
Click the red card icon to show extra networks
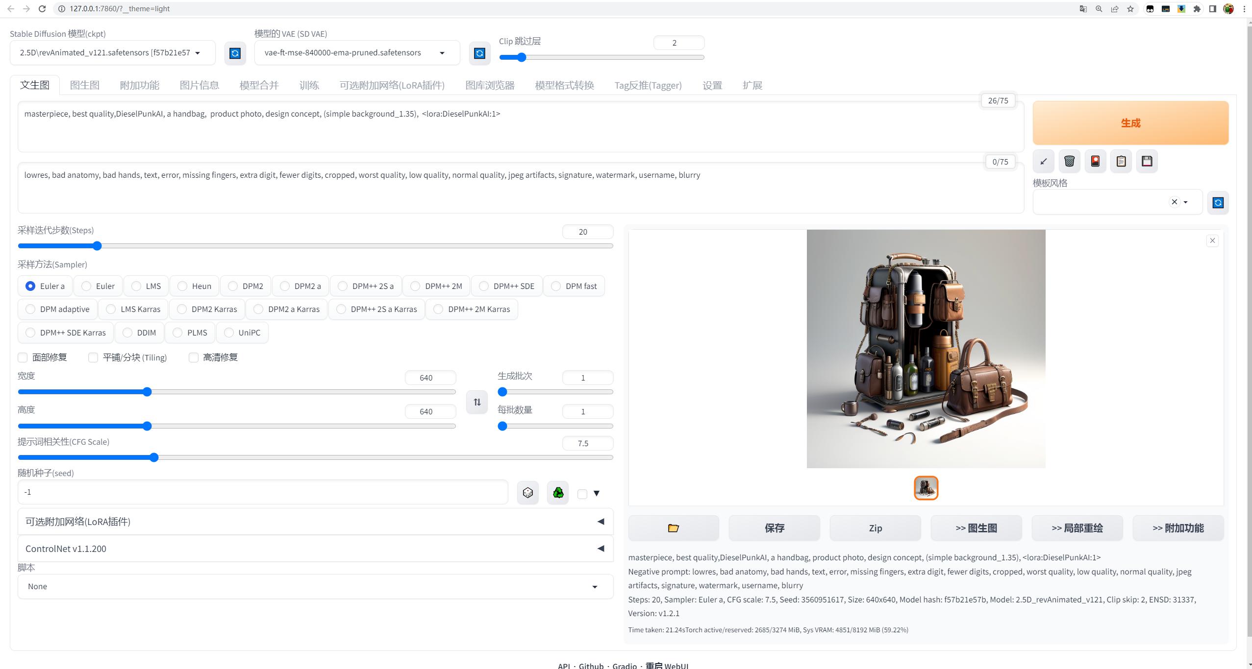click(1095, 161)
